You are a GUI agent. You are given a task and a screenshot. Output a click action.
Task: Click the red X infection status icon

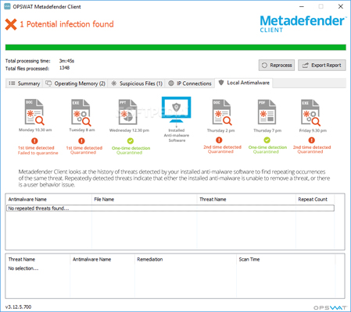pos(11,24)
